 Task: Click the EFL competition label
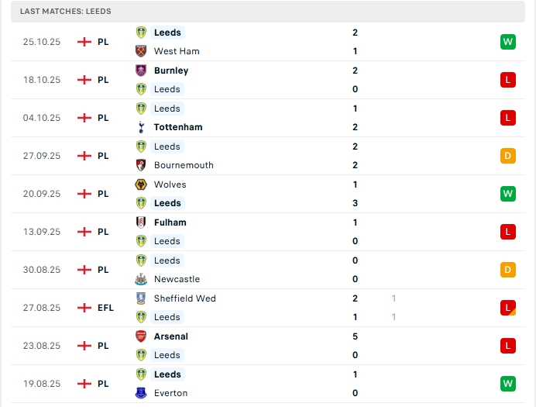(x=105, y=308)
